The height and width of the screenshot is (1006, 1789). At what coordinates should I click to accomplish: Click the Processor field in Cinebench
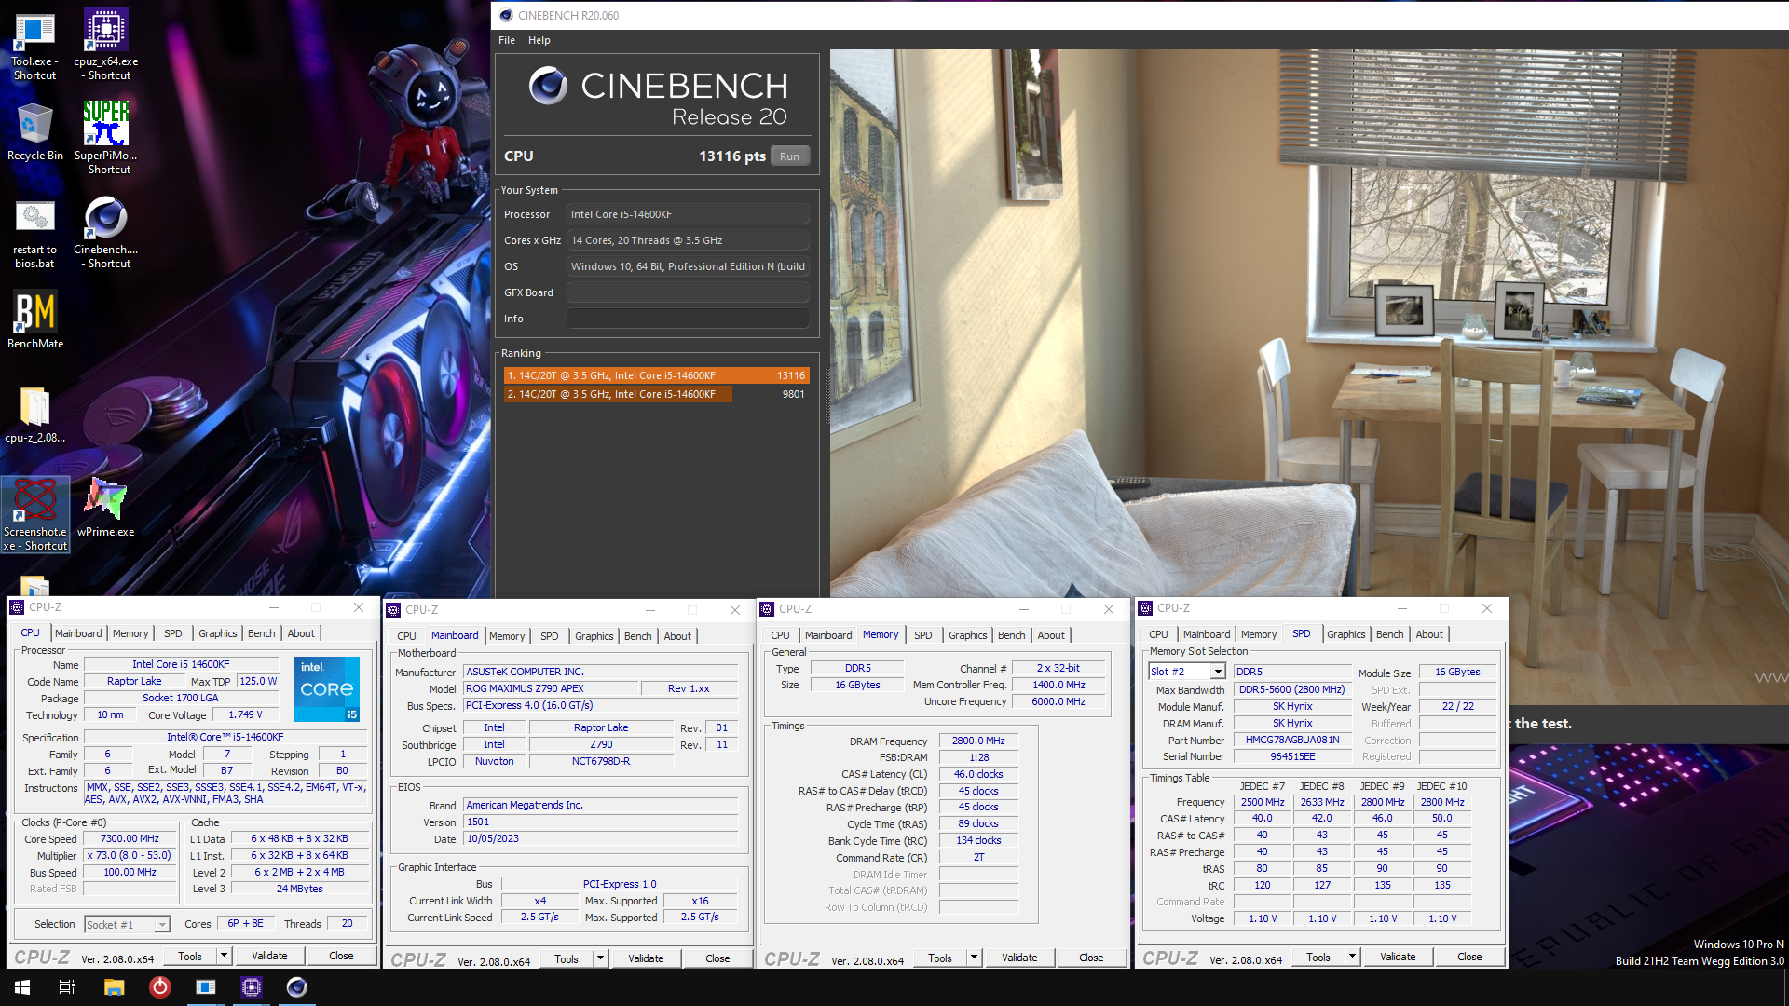688,214
